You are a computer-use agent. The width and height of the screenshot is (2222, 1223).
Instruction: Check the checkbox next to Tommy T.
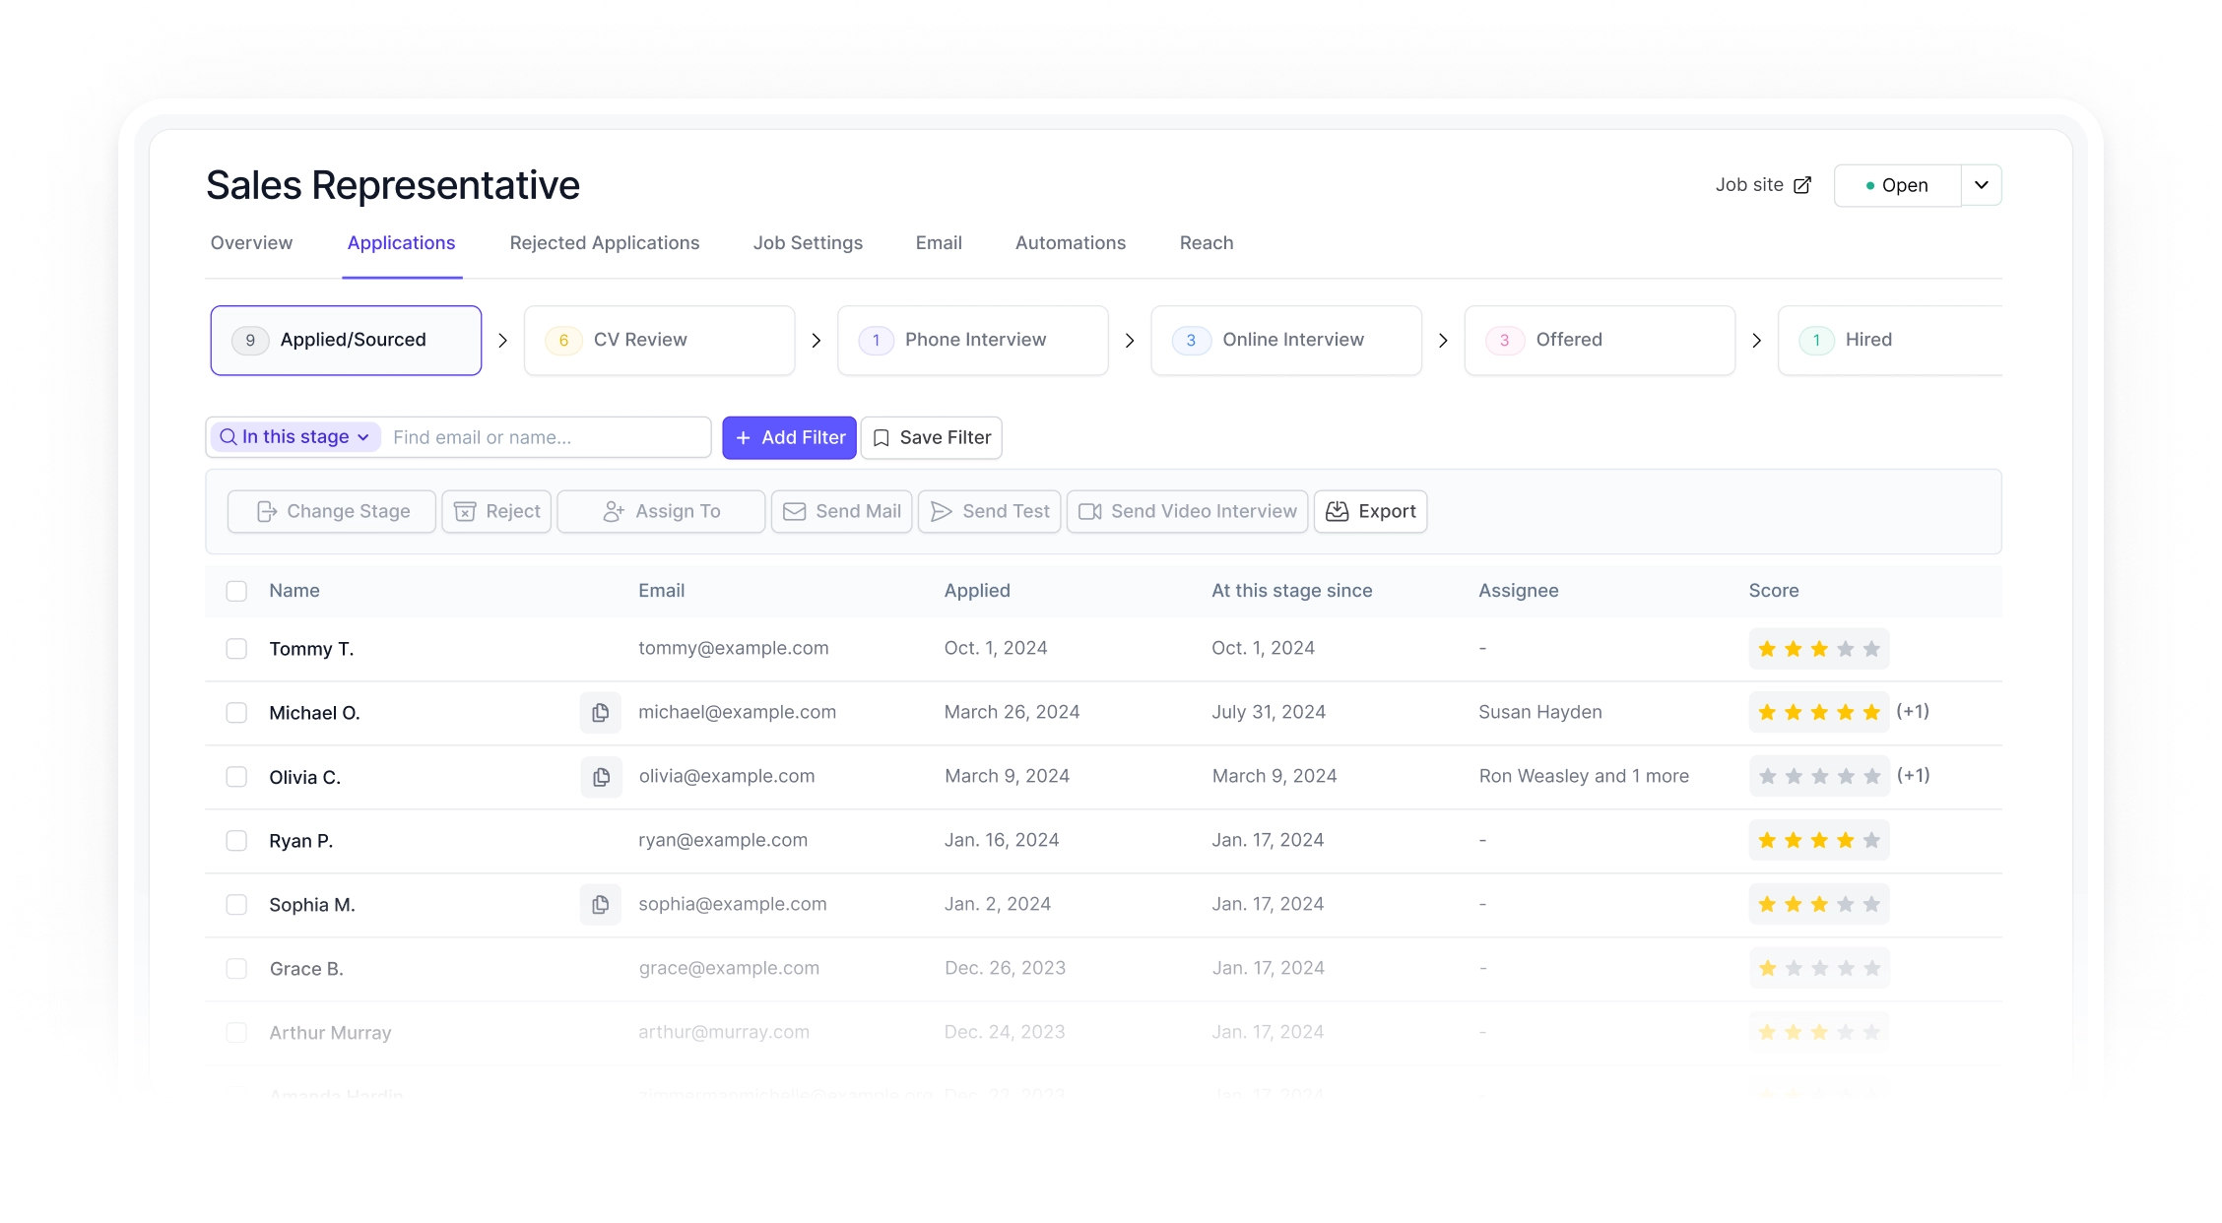tap(236, 648)
